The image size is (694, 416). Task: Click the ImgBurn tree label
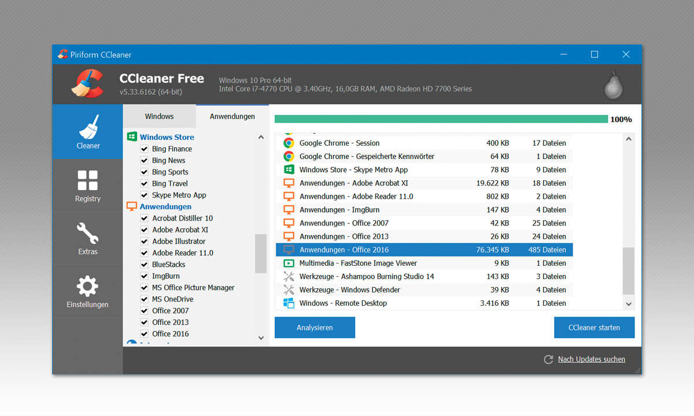[x=166, y=276]
